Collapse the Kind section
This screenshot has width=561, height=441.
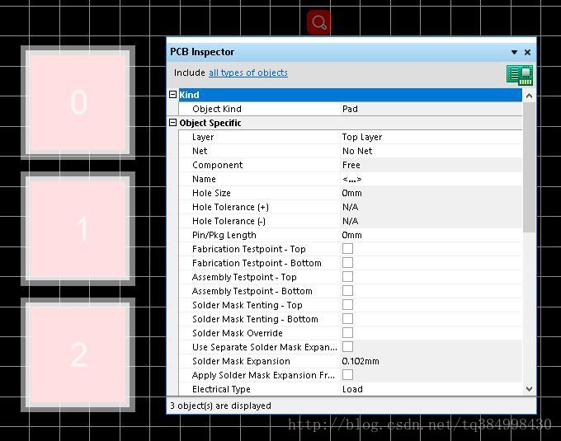click(x=172, y=94)
